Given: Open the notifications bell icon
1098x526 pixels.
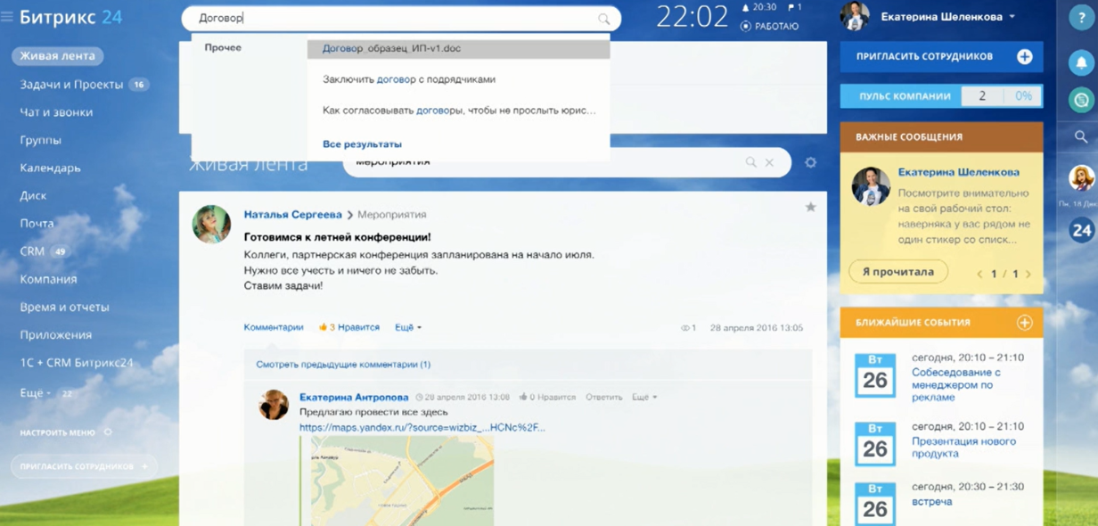Looking at the screenshot, I should (1081, 62).
